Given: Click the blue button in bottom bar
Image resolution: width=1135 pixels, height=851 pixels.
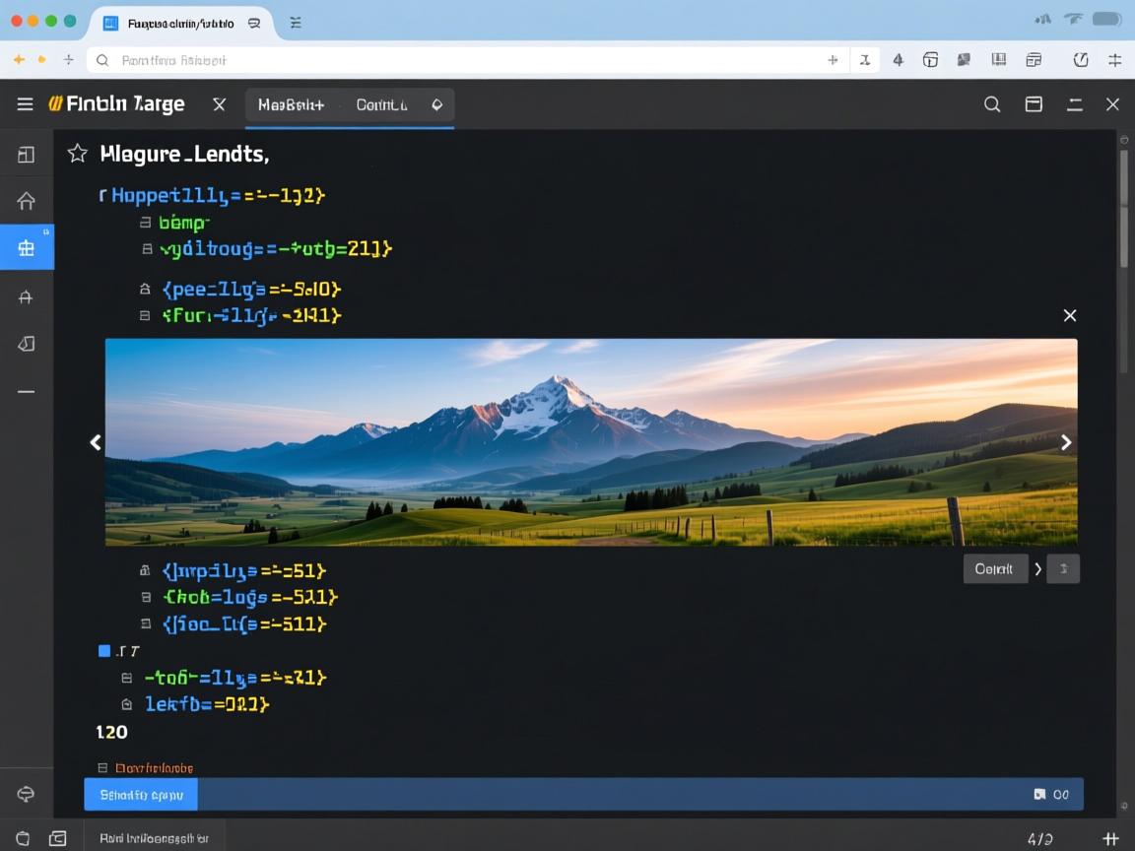Looking at the screenshot, I should coord(141,794).
